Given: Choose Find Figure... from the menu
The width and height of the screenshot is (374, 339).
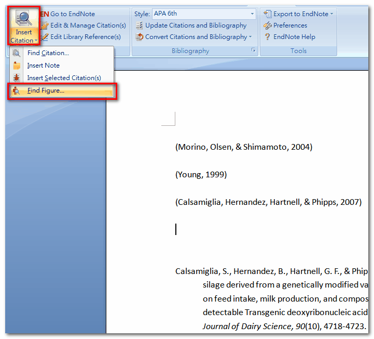Looking at the screenshot, I should [62, 90].
